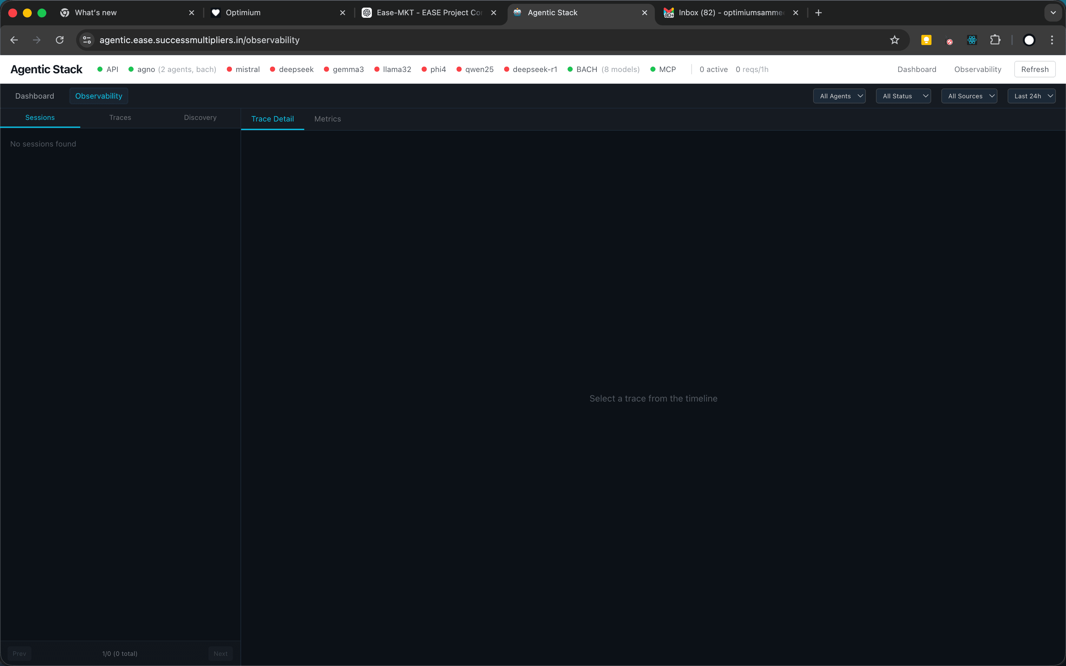Click the bookmark star in address bar
The height and width of the screenshot is (666, 1066).
tap(895, 40)
